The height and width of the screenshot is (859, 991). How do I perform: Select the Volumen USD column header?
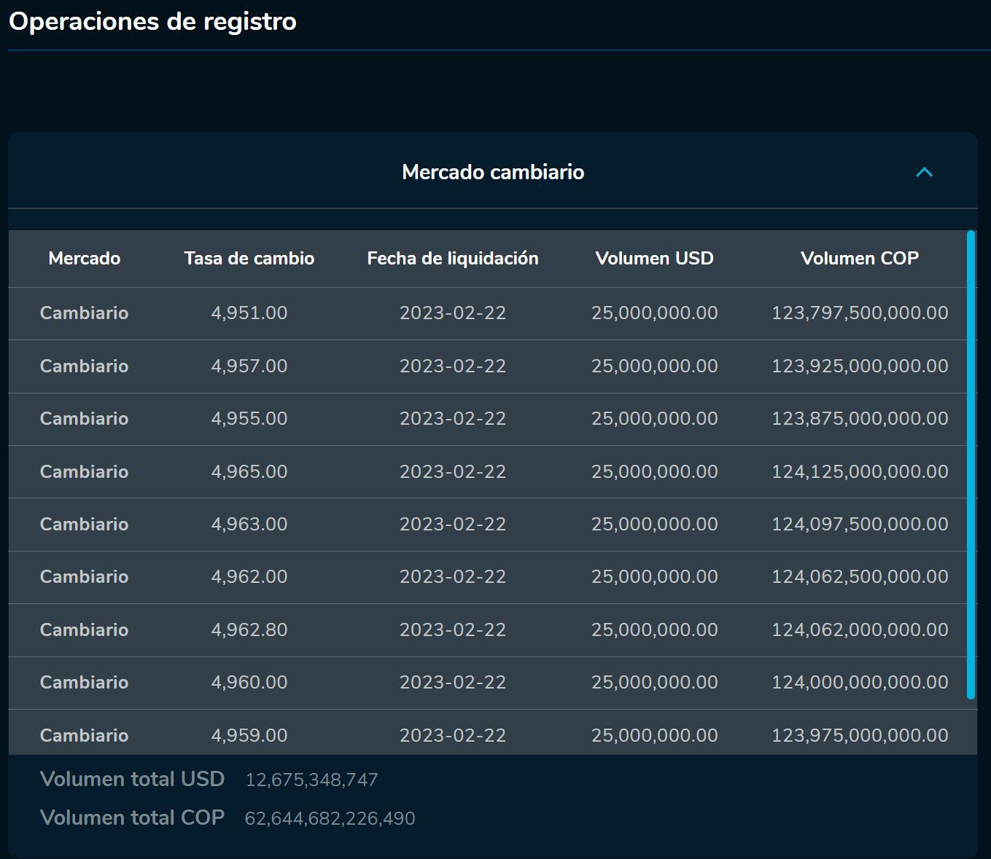click(654, 259)
